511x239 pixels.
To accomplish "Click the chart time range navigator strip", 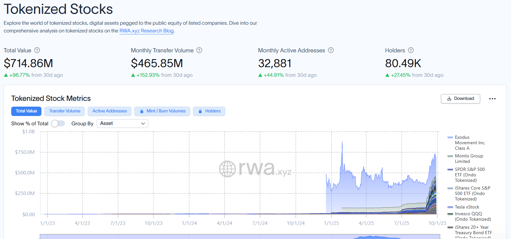I will point(240,237).
